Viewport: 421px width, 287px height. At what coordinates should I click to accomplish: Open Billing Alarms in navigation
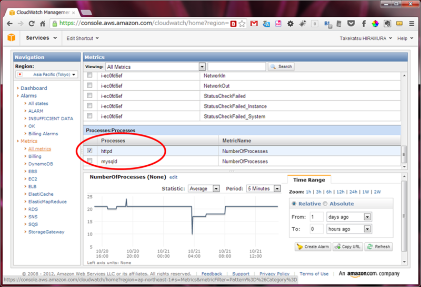(43, 134)
